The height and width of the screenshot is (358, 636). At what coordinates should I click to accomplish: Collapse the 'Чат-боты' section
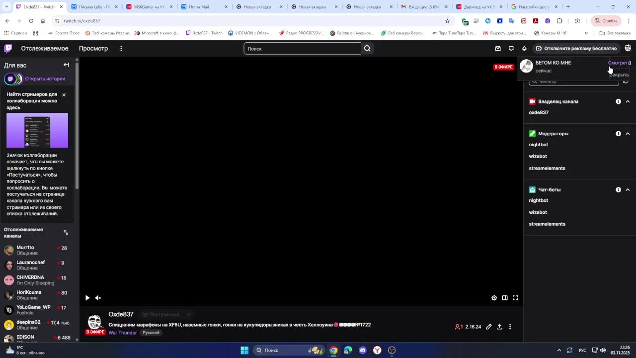(x=628, y=190)
